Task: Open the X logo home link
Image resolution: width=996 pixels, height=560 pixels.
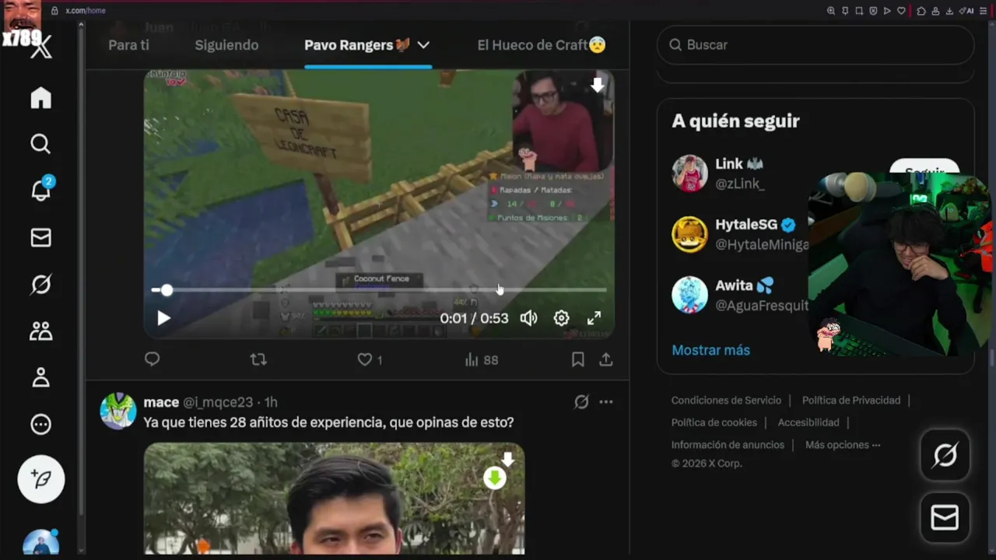Action: [41, 47]
